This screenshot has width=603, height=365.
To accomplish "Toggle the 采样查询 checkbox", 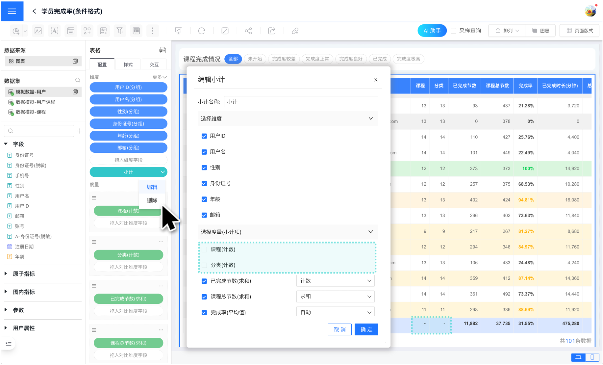I will click(453, 31).
